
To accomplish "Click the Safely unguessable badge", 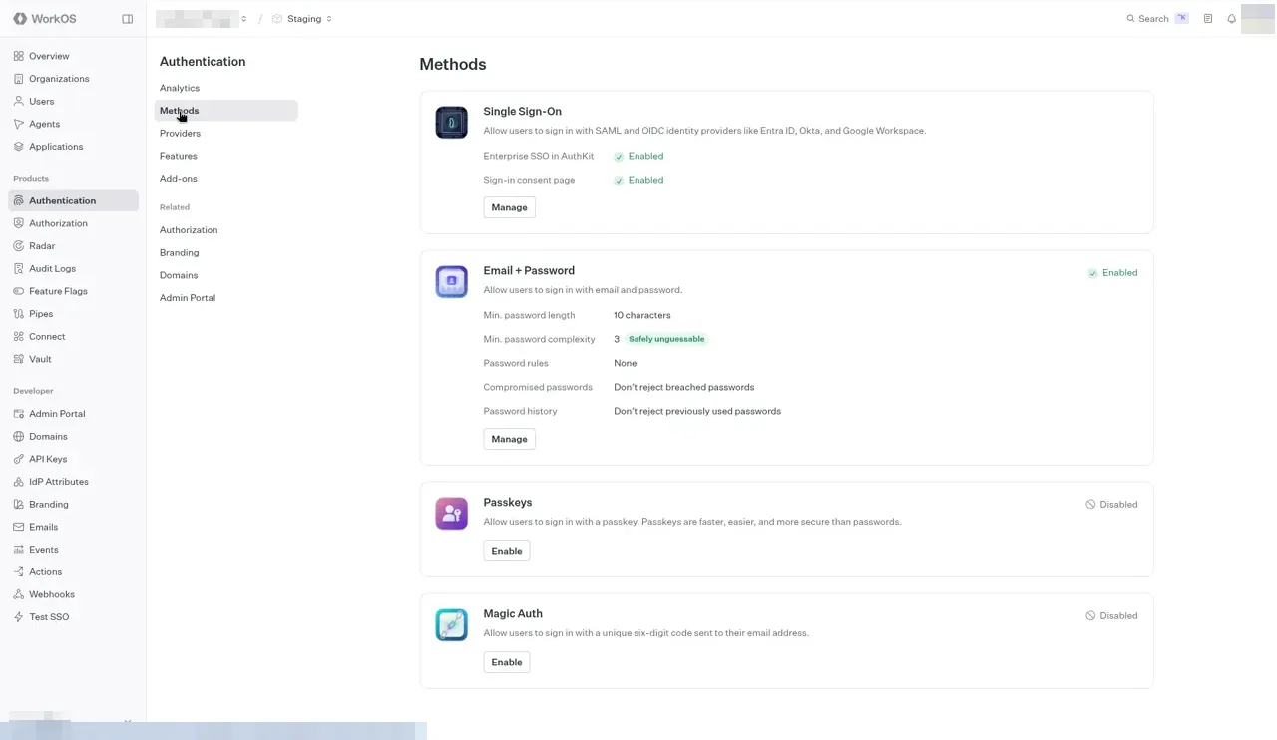I will tap(666, 339).
